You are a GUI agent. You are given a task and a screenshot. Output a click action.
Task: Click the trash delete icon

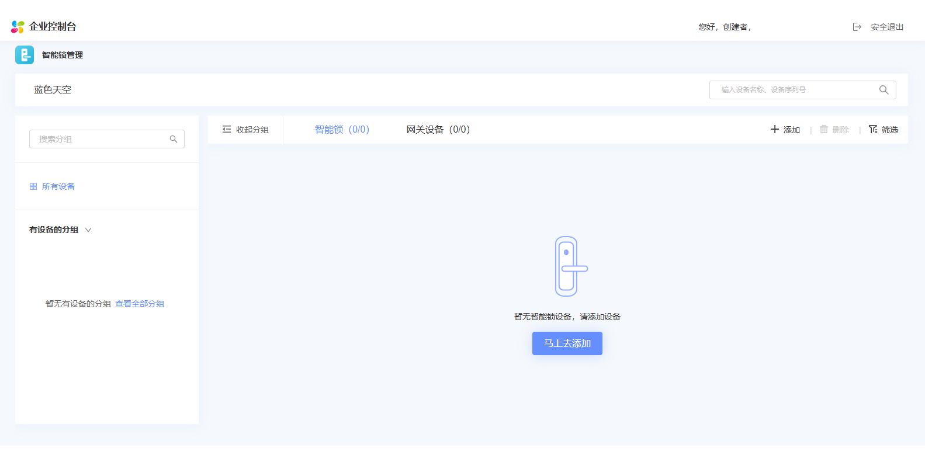pyautogui.click(x=824, y=129)
